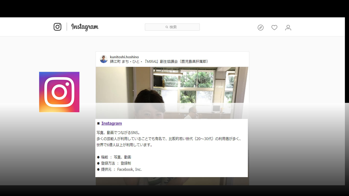Screen dimensions: 349x196
Task: Focus the 検索 search field
Action: 172,27
